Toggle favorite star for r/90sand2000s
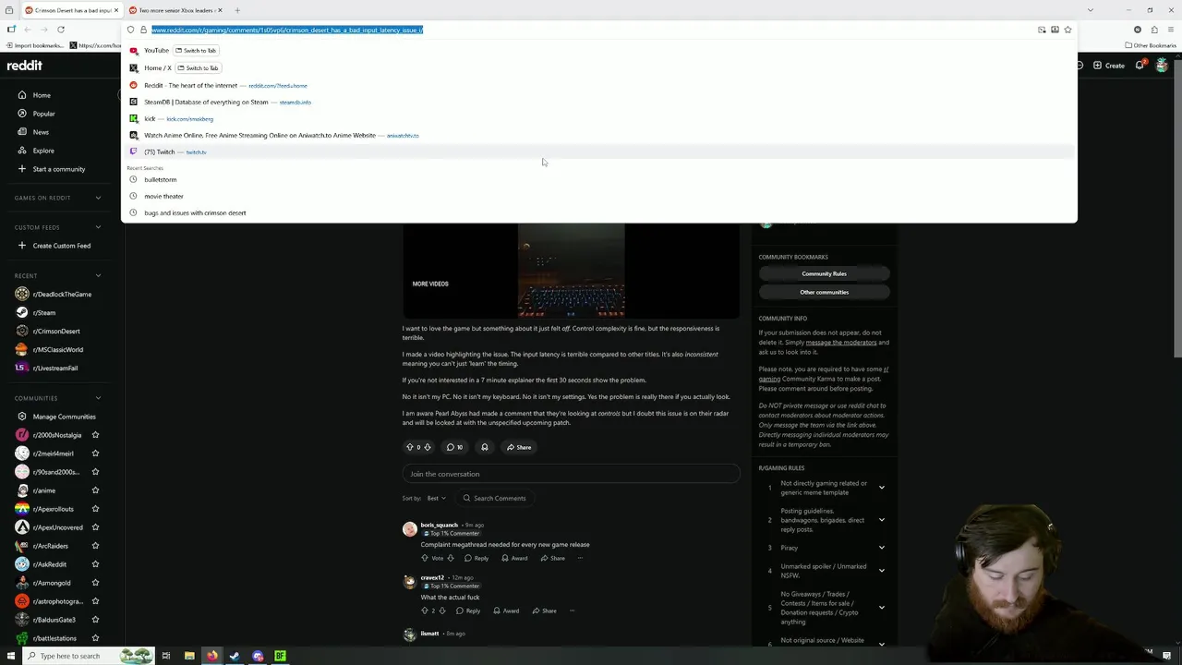The width and height of the screenshot is (1182, 665). [x=95, y=472]
